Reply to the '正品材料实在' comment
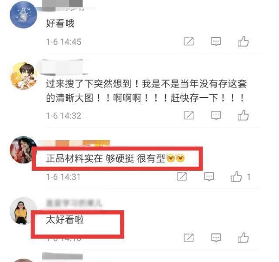This screenshot has height=262, width=279. coord(209,176)
